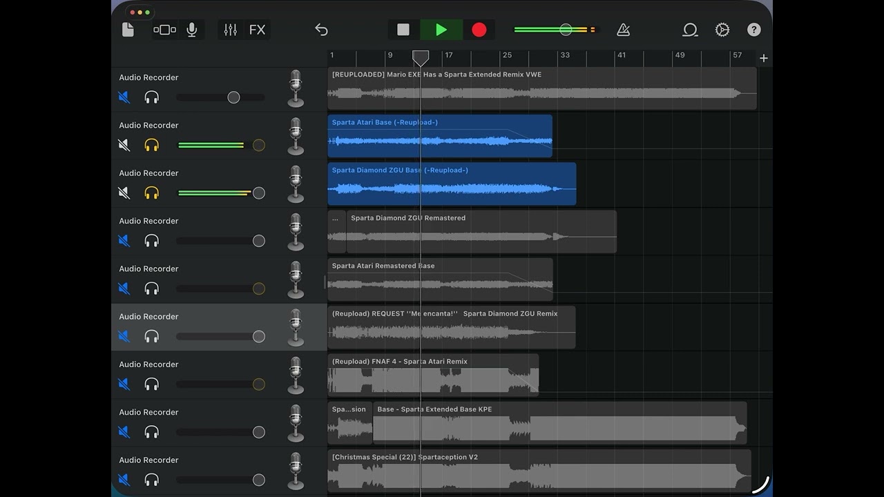This screenshot has height=497, width=884.
Task: Unmute the Sparta Atari Remastered Base track
Action: pyautogui.click(x=124, y=289)
